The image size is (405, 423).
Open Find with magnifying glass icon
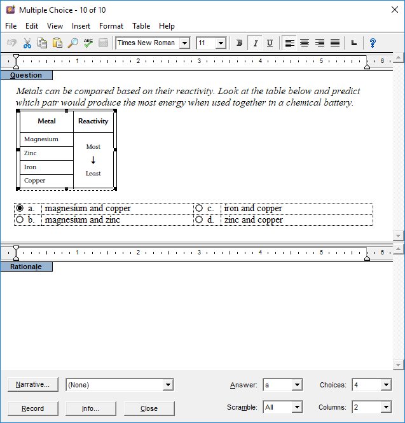[x=72, y=43]
